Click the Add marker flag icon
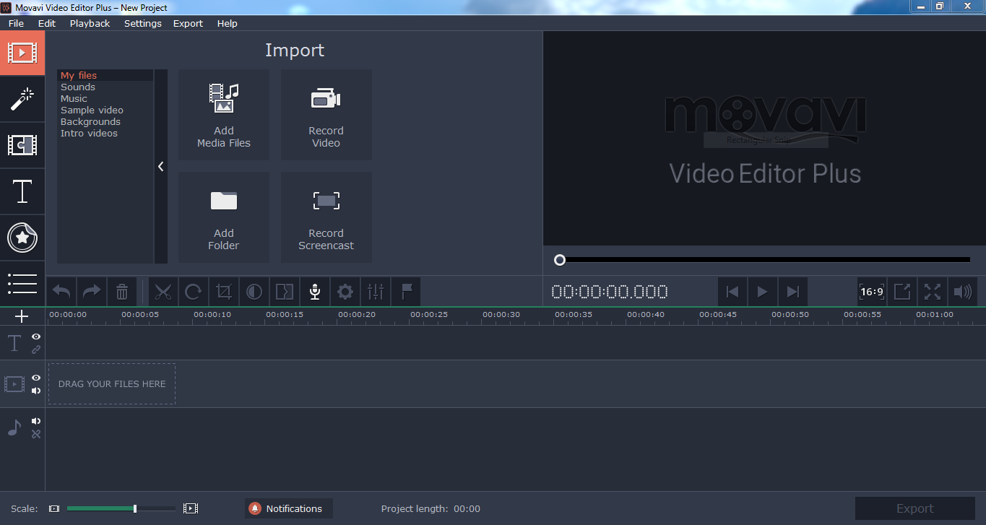 pyautogui.click(x=406, y=292)
